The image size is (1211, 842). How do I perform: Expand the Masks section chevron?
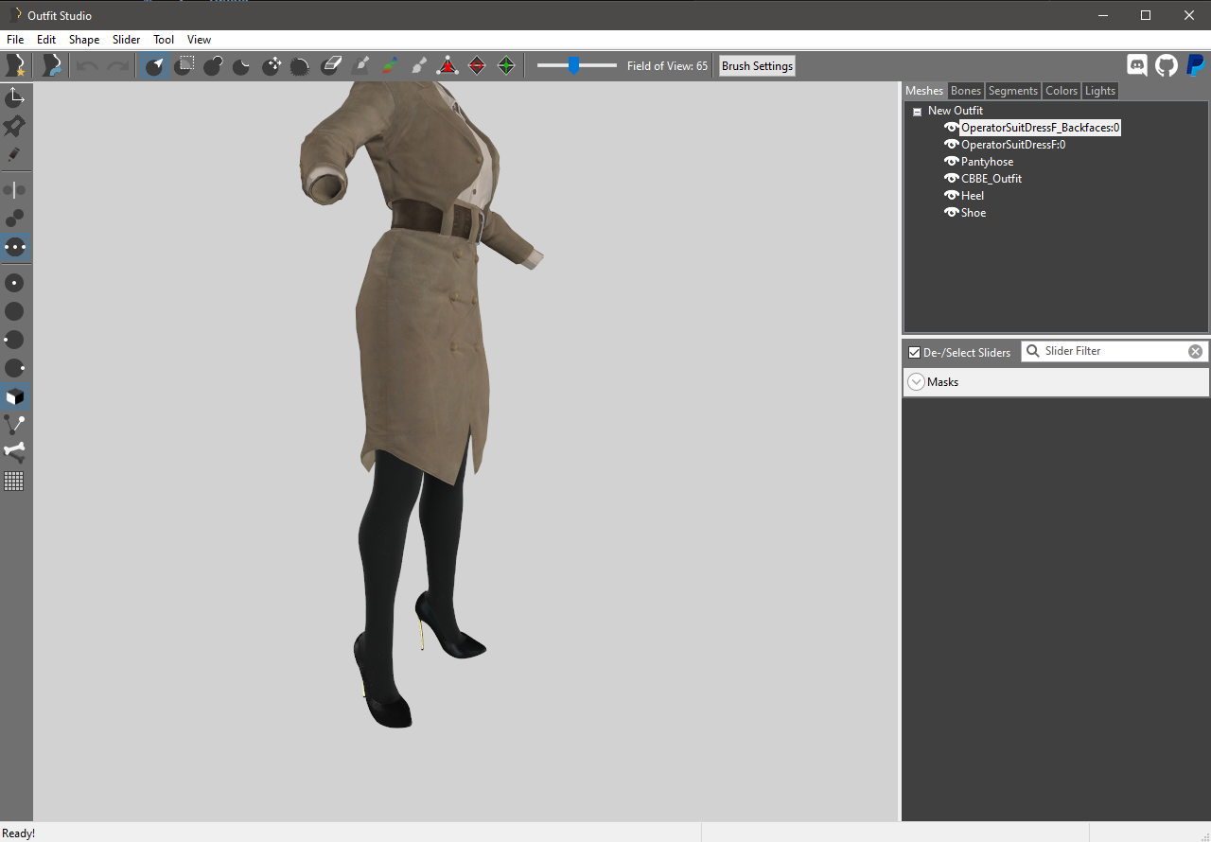pos(916,382)
